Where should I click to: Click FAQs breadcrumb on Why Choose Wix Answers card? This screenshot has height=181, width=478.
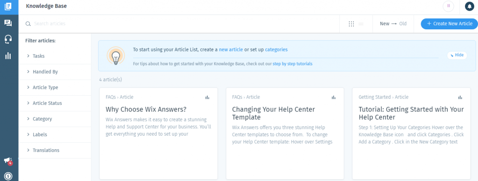coord(111,97)
